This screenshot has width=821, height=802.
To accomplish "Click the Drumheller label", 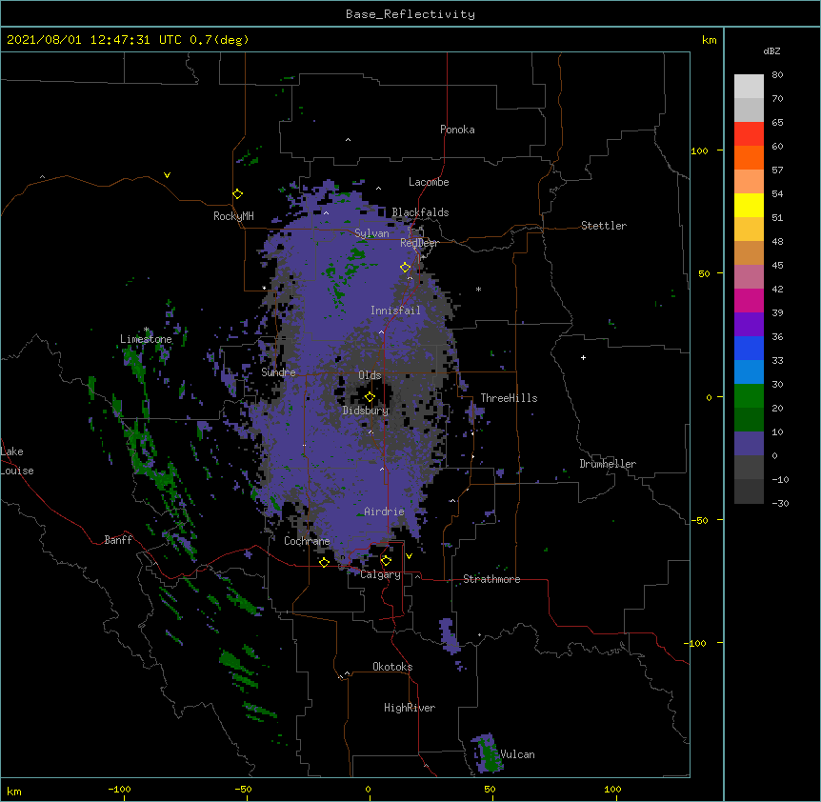I will point(608,464).
